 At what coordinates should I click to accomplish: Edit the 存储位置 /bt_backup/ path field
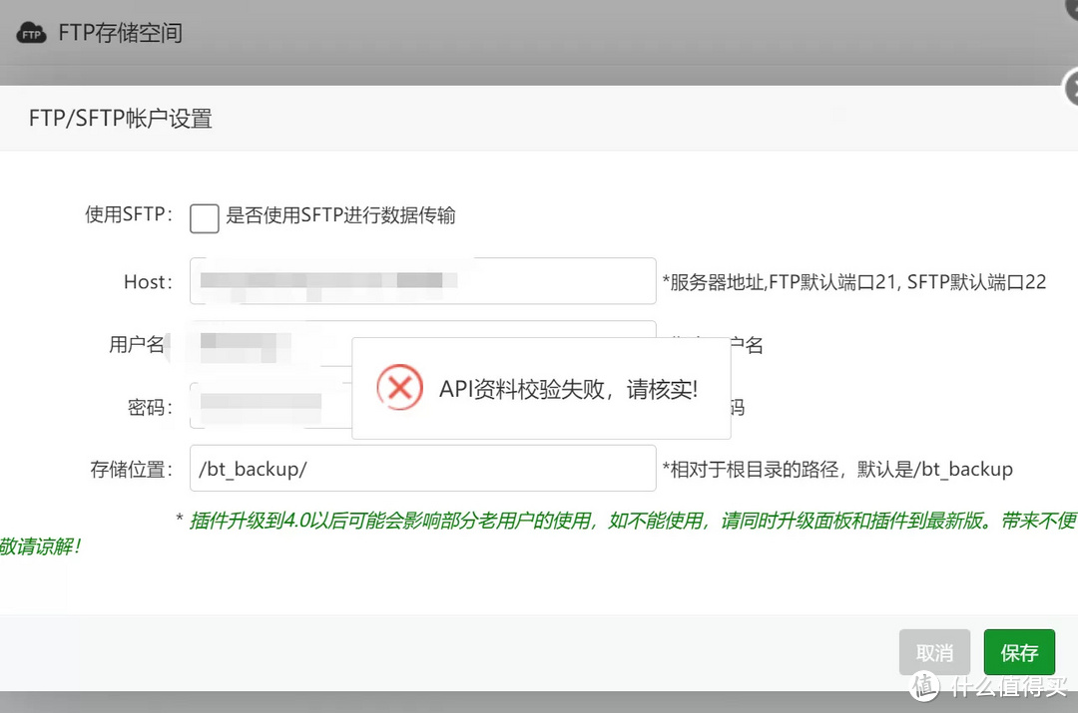click(423, 469)
